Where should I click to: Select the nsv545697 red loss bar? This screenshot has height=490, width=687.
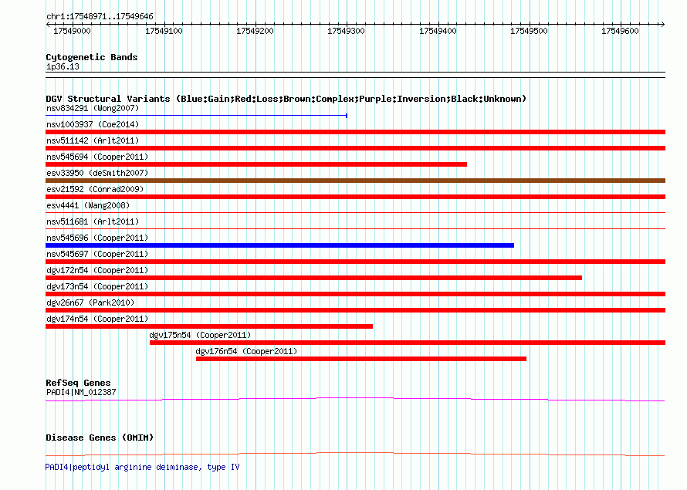tap(355, 262)
